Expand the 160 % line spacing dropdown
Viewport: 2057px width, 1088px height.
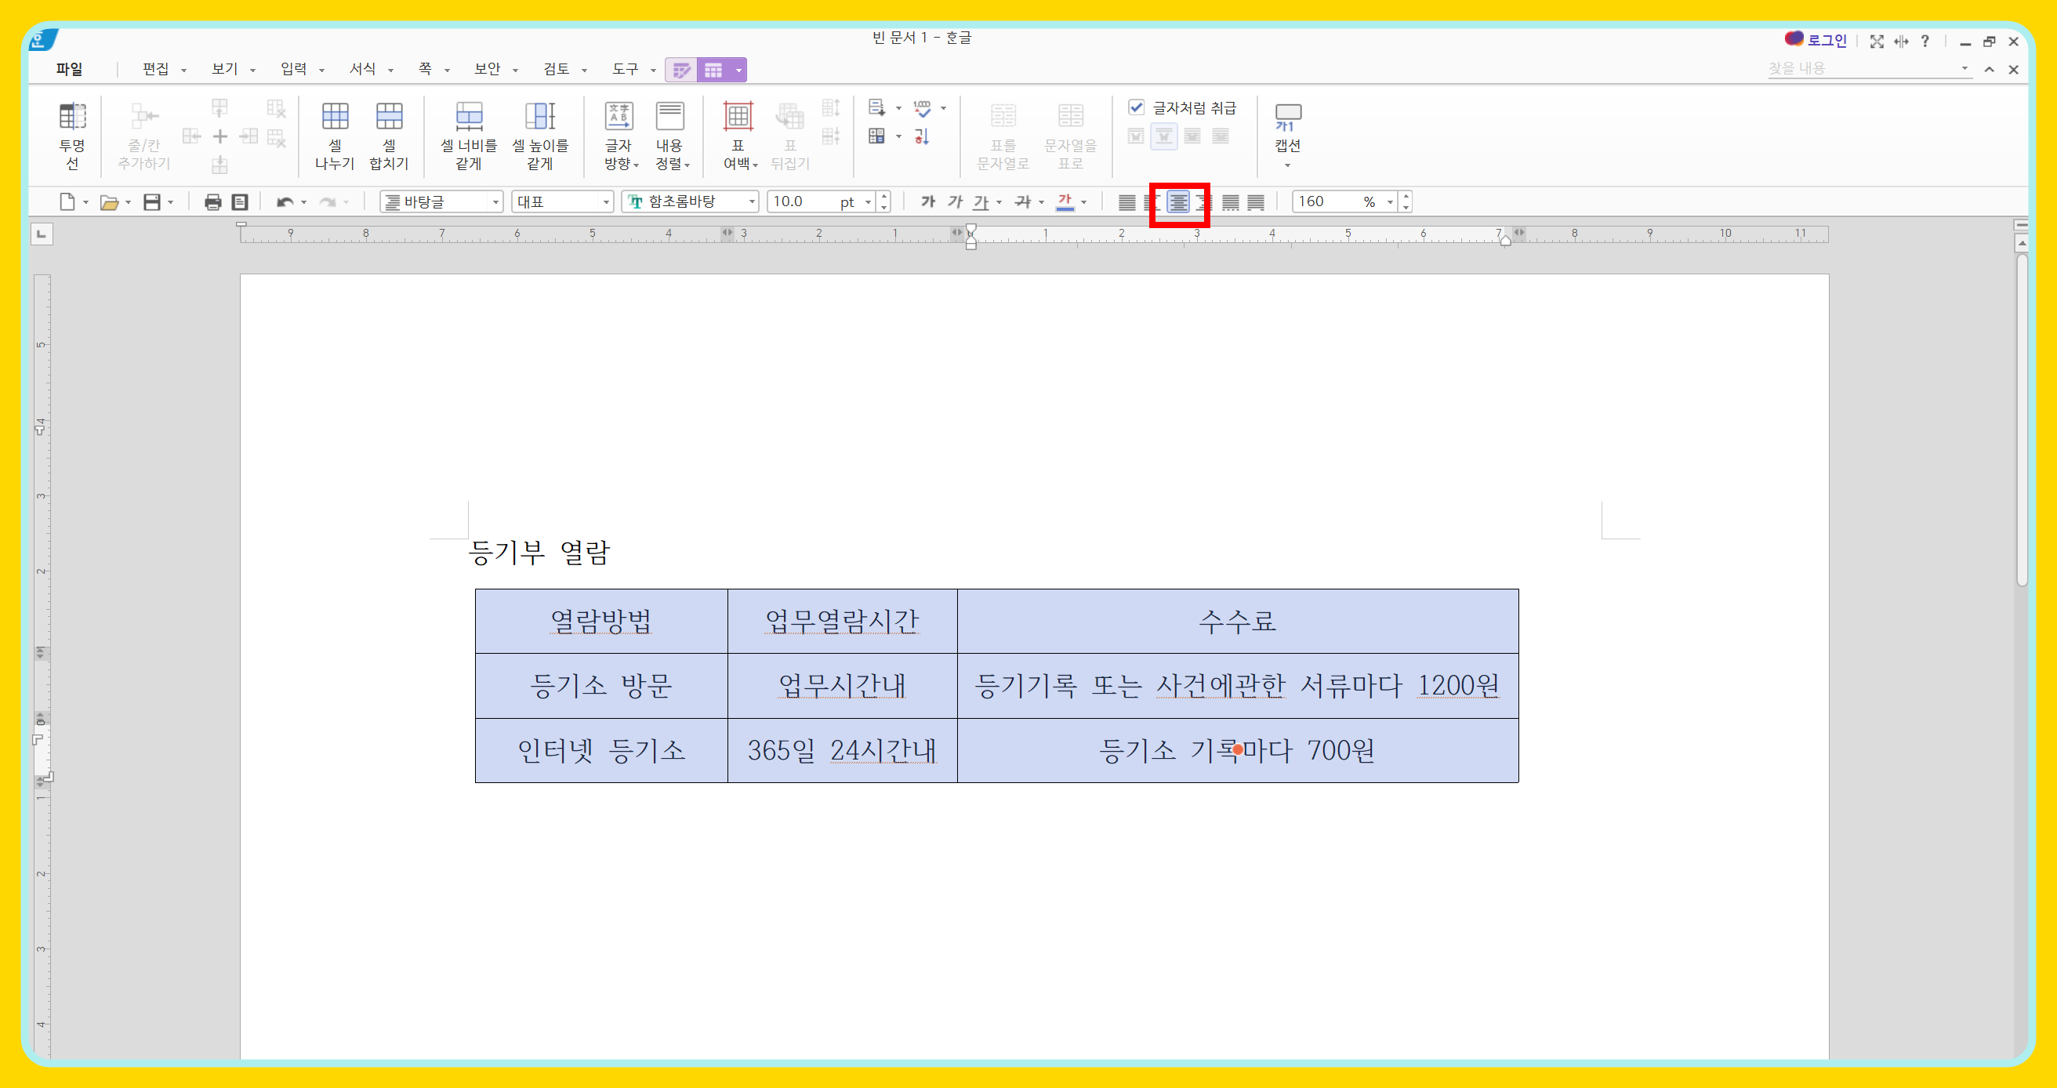tap(1389, 202)
